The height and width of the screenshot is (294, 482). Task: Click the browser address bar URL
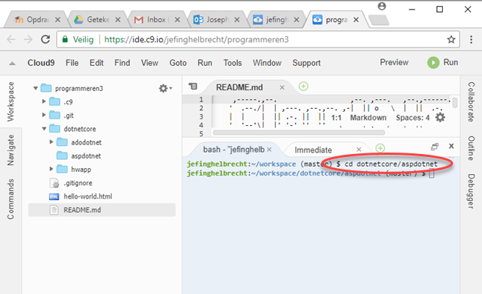point(197,39)
